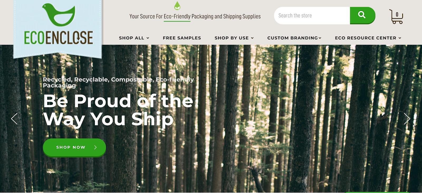Open the Shop All menu item
The image size is (422, 193).
(132, 38)
